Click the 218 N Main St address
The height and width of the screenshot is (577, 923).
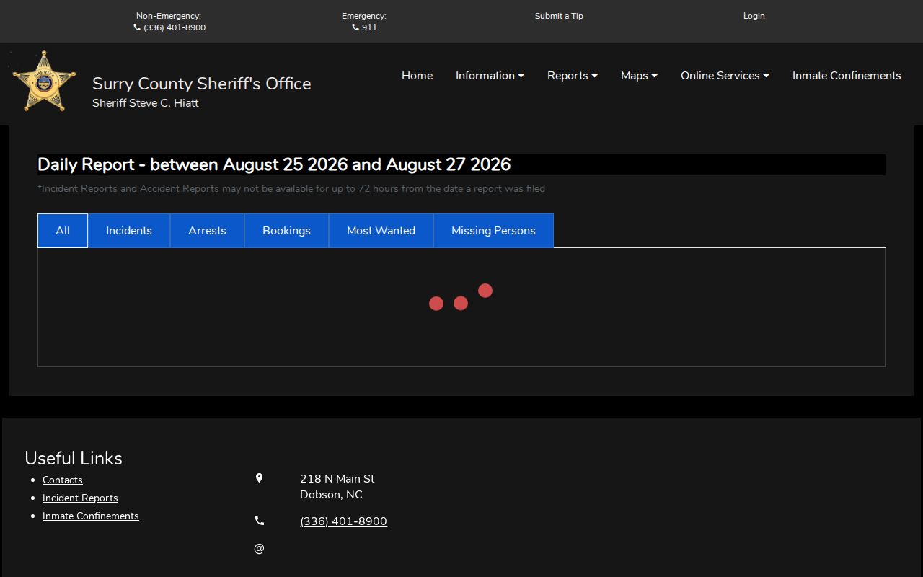pyautogui.click(x=337, y=479)
